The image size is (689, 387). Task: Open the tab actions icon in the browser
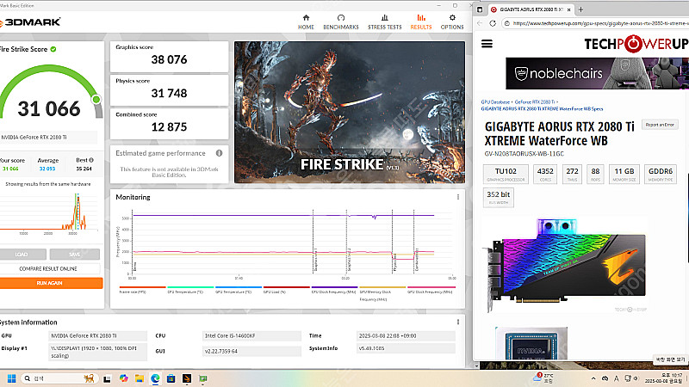pyautogui.click(x=480, y=9)
